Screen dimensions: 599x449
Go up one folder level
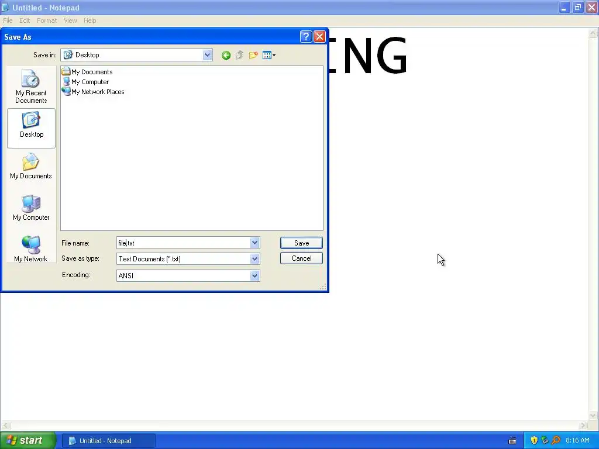pos(239,56)
